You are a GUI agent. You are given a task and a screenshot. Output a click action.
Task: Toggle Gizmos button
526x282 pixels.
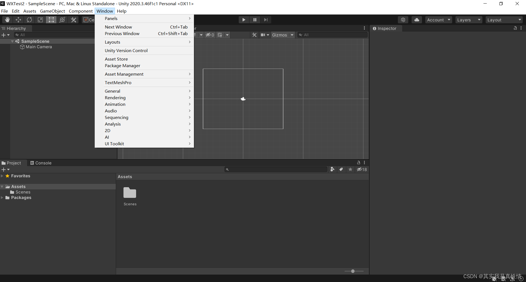pyautogui.click(x=280, y=35)
